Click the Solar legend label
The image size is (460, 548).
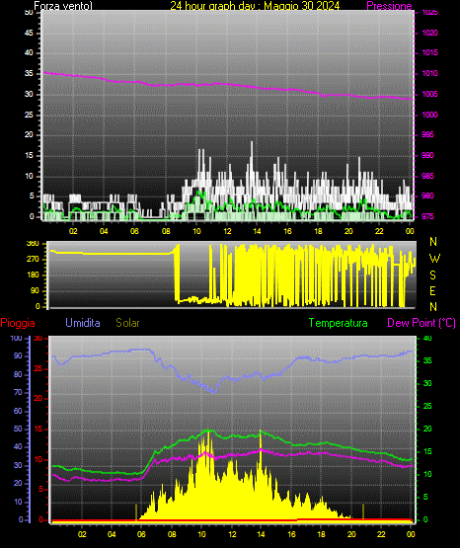pos(128,323)
